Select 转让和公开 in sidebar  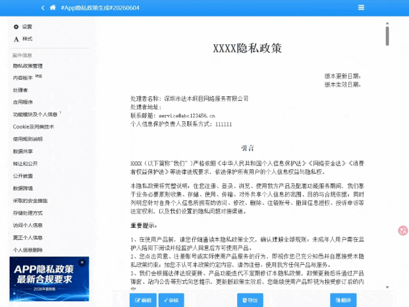click(26, 163)
